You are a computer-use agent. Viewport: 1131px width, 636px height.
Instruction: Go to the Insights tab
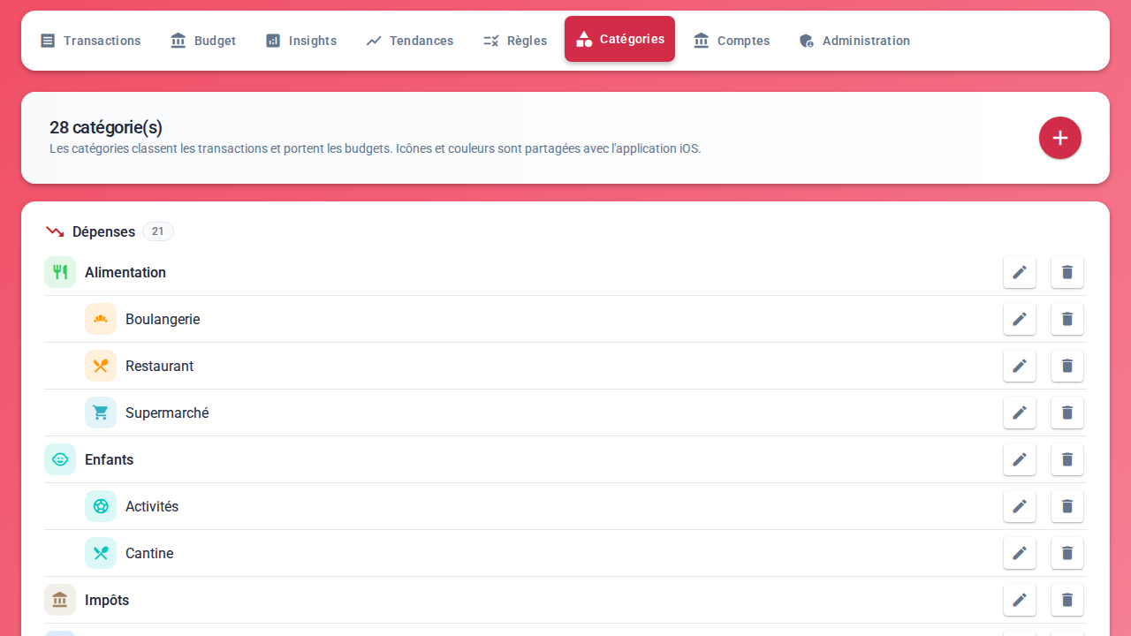301,41
